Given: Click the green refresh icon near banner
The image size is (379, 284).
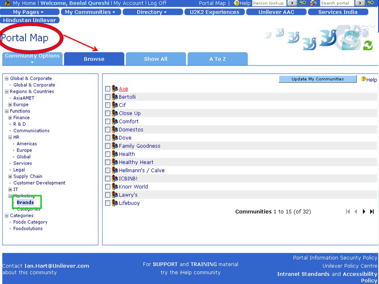Looking at the screenshot, I should tap(368, 45).
